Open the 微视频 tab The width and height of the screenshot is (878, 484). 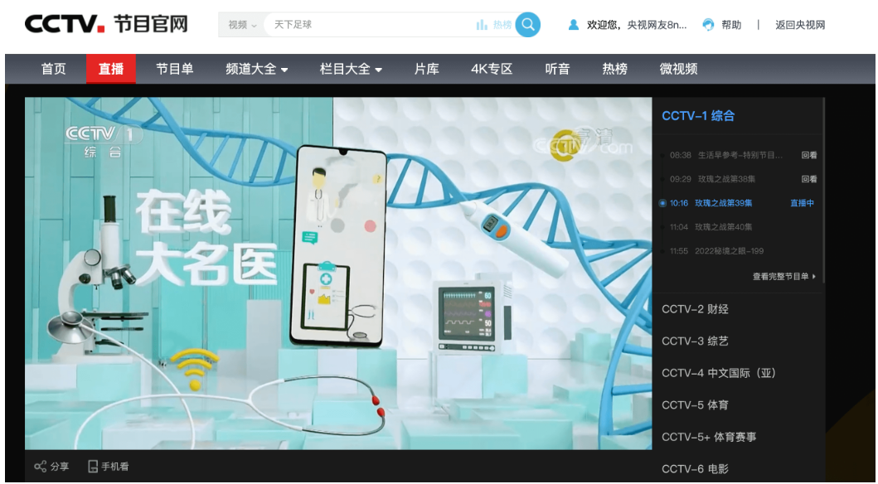pyautogui.click(x=678, y=69)
